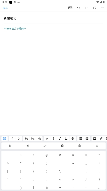Screen dimensions: 107x191
Task: Insert a numbered list
Action: pos(87,139)
